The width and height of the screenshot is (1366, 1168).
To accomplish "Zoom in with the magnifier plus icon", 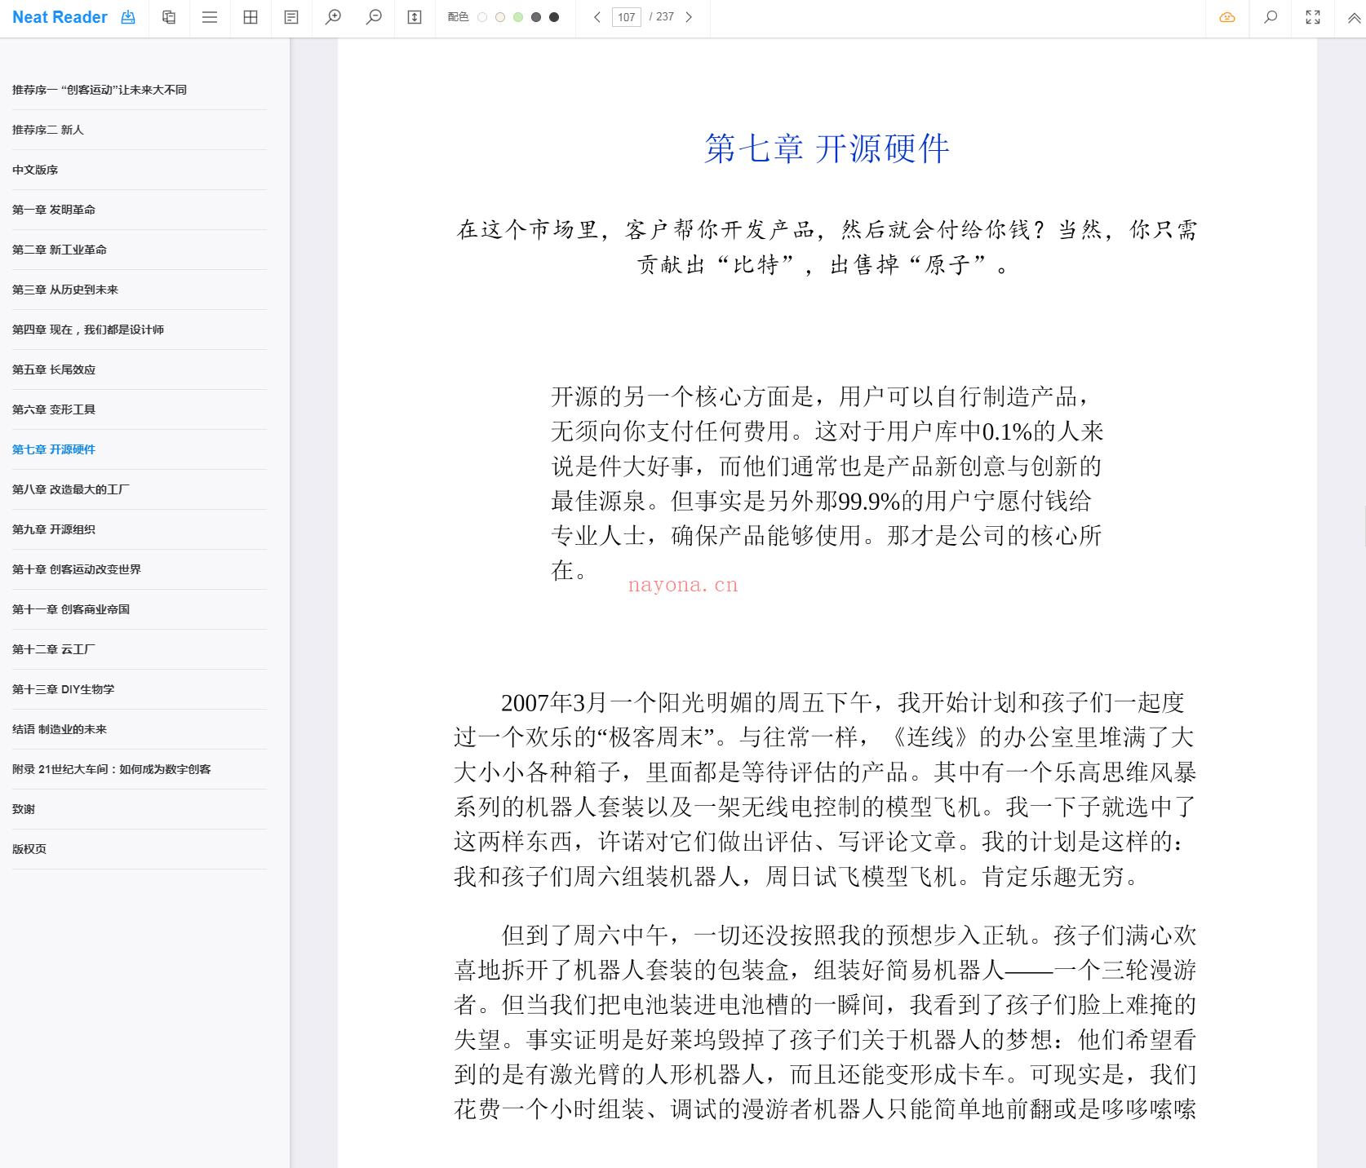I will [333, 17].
